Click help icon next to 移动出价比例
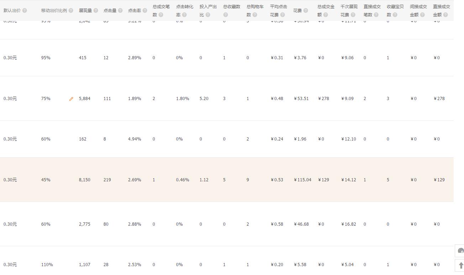Viewport: 464px width, 275px height. [71, 11]
